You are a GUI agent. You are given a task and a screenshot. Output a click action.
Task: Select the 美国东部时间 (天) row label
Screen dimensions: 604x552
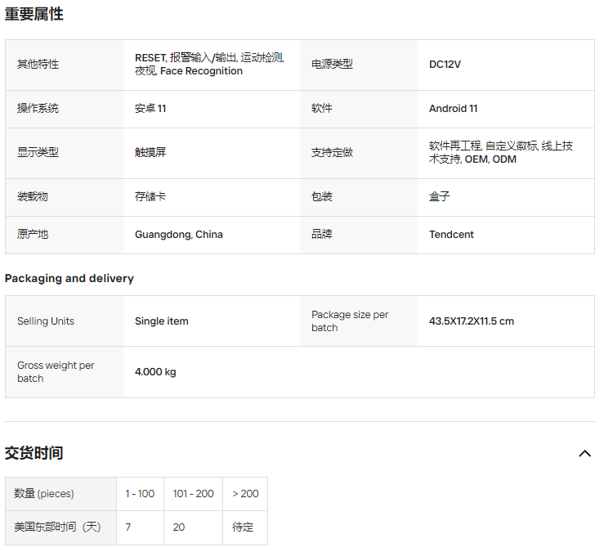pyautogui.click(x=60, y=527)
